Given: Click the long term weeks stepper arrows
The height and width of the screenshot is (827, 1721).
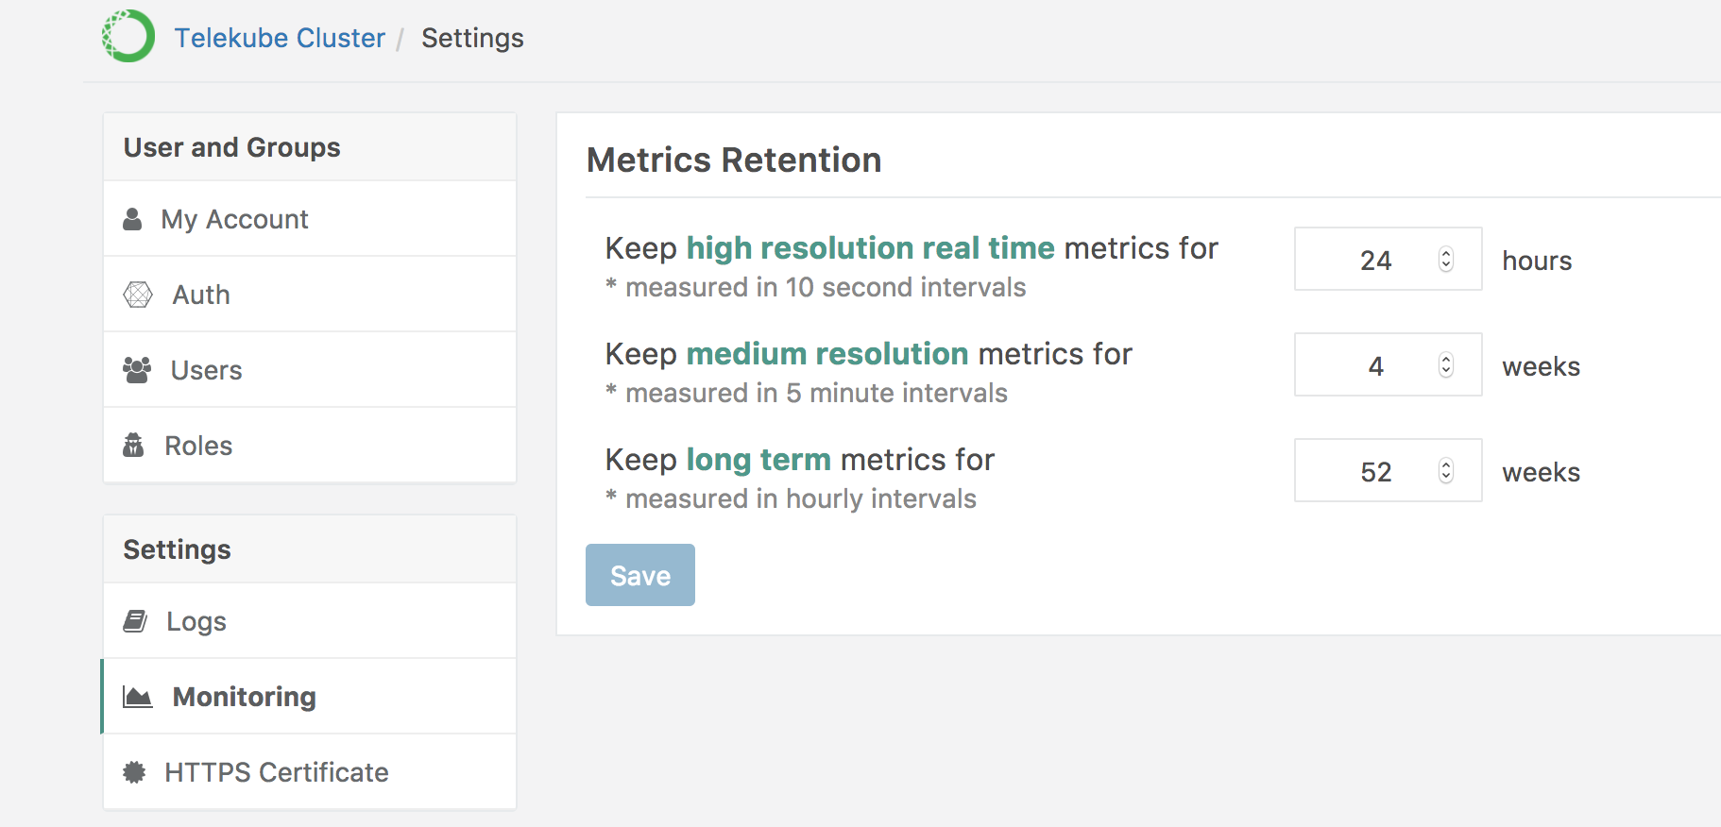Looking at the screenshot, I should coord(1445,471).
